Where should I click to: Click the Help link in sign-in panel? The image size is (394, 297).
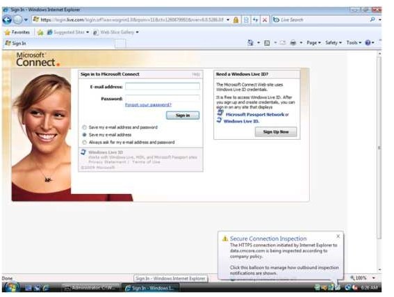(196, 74)
